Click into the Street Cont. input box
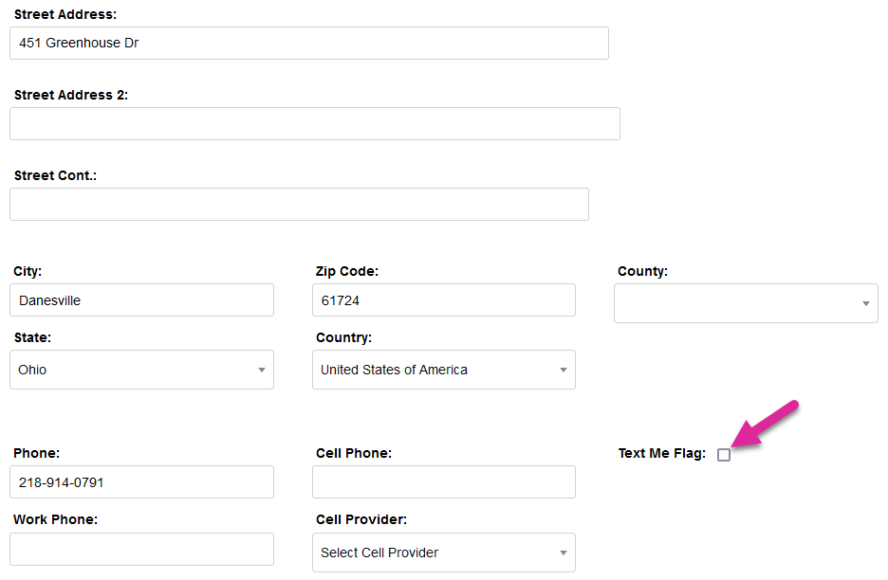This screenshot has width=888, height=580. click(299, 204)
